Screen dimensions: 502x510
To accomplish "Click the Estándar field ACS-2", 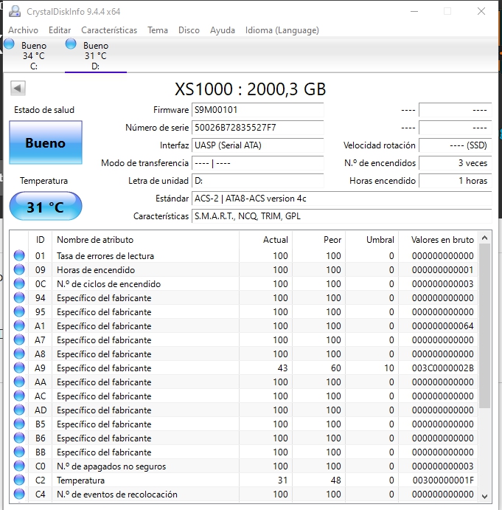I will click(x=342, y=199).
